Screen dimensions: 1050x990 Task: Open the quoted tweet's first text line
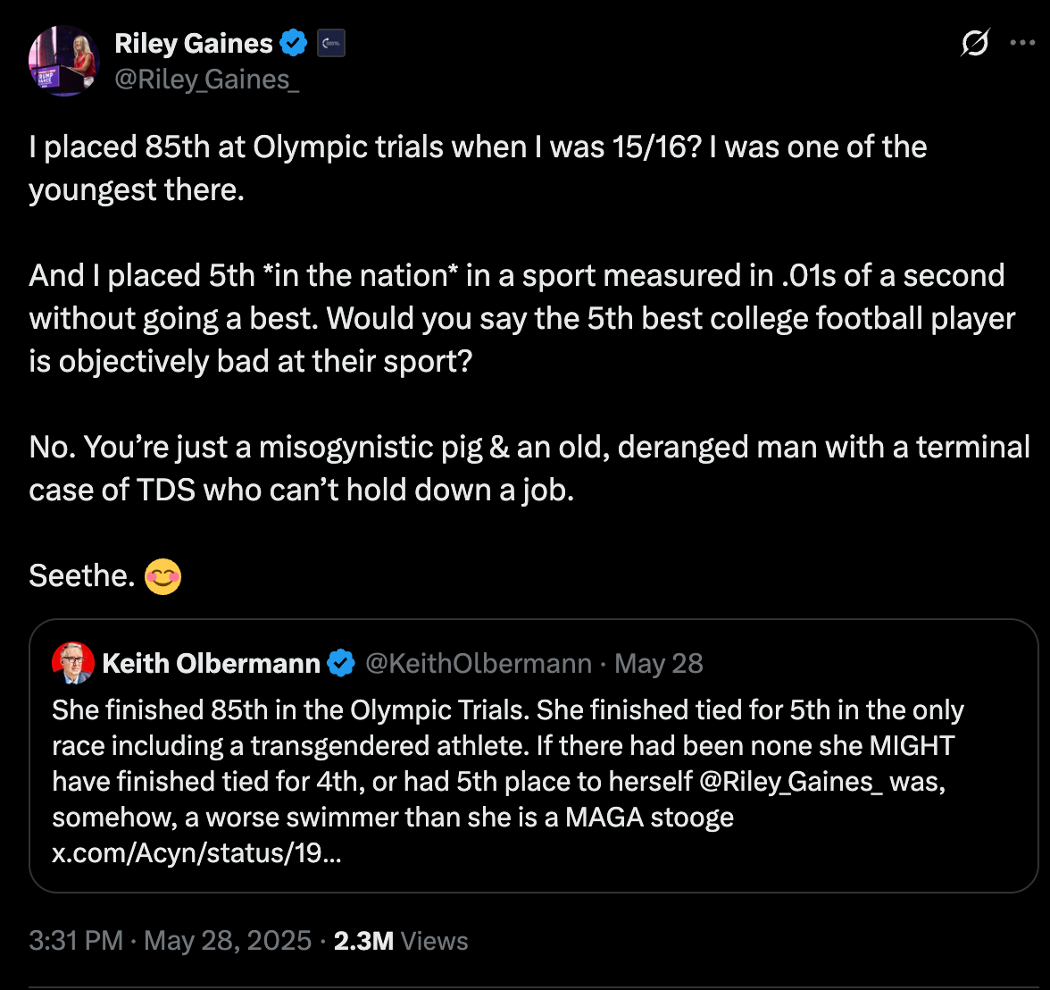[x=507, y=709]
